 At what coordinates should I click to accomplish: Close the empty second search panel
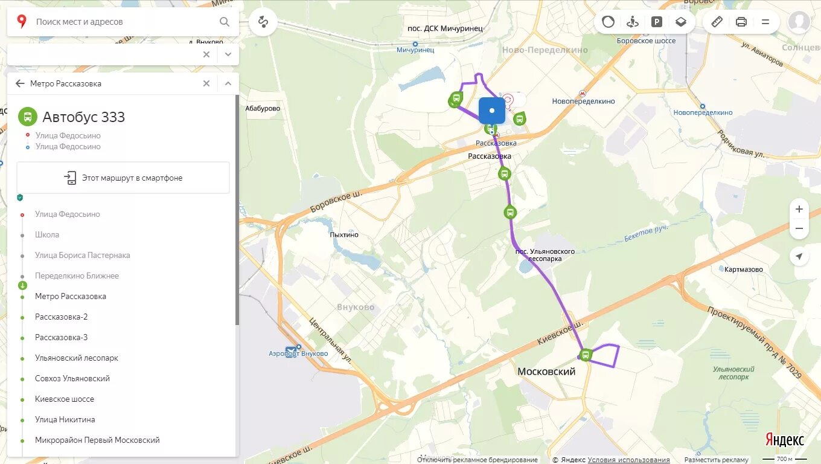click(x=206, y=54)
